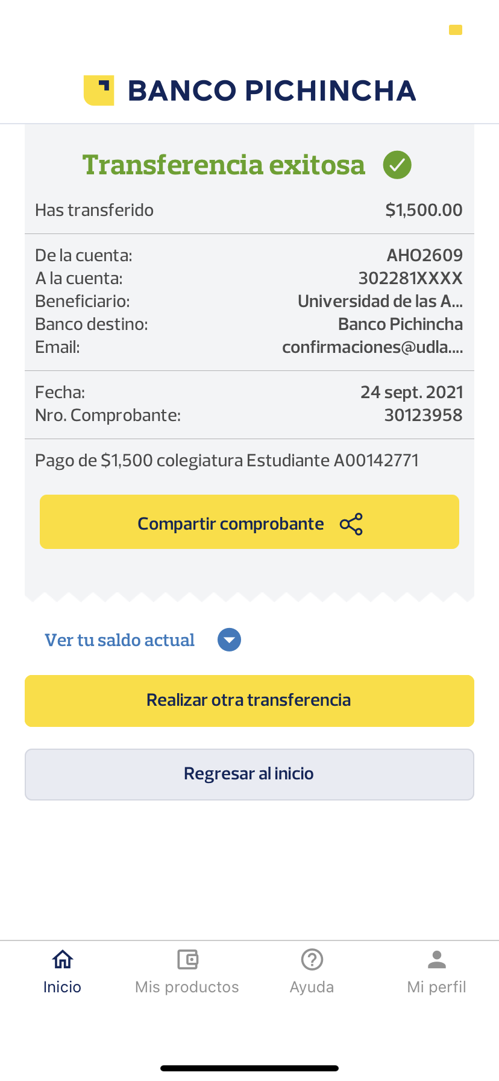Tap the Nro. Comprobante number 30123958

(423, 415)
